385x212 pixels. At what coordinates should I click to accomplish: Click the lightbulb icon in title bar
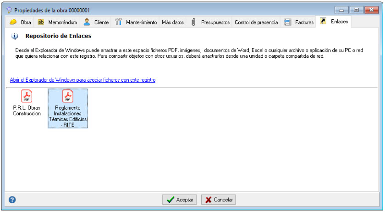pos(9,10)
